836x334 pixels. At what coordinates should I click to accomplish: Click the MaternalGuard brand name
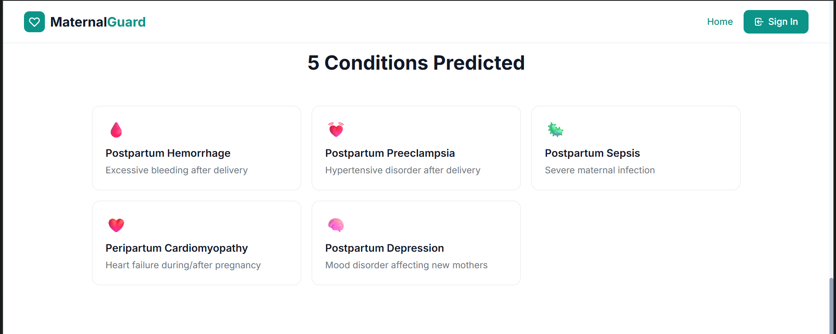pyautogui.click(x=98, y=22)
